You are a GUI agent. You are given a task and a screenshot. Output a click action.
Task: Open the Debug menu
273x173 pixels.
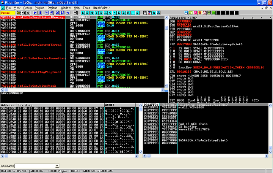pyautogui.click(x=28, y=8)
